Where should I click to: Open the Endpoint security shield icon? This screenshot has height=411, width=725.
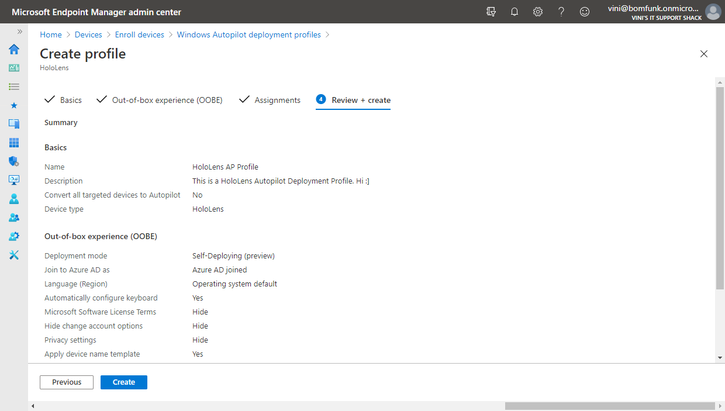pos(14,161)
